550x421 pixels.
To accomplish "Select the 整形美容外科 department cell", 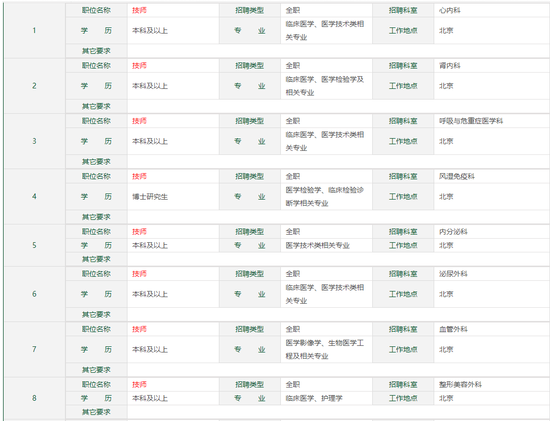I will pyautogui.click(x=461, y=384).
